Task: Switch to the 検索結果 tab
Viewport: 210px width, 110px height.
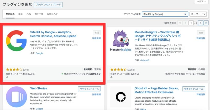Action: coord(10,14)
